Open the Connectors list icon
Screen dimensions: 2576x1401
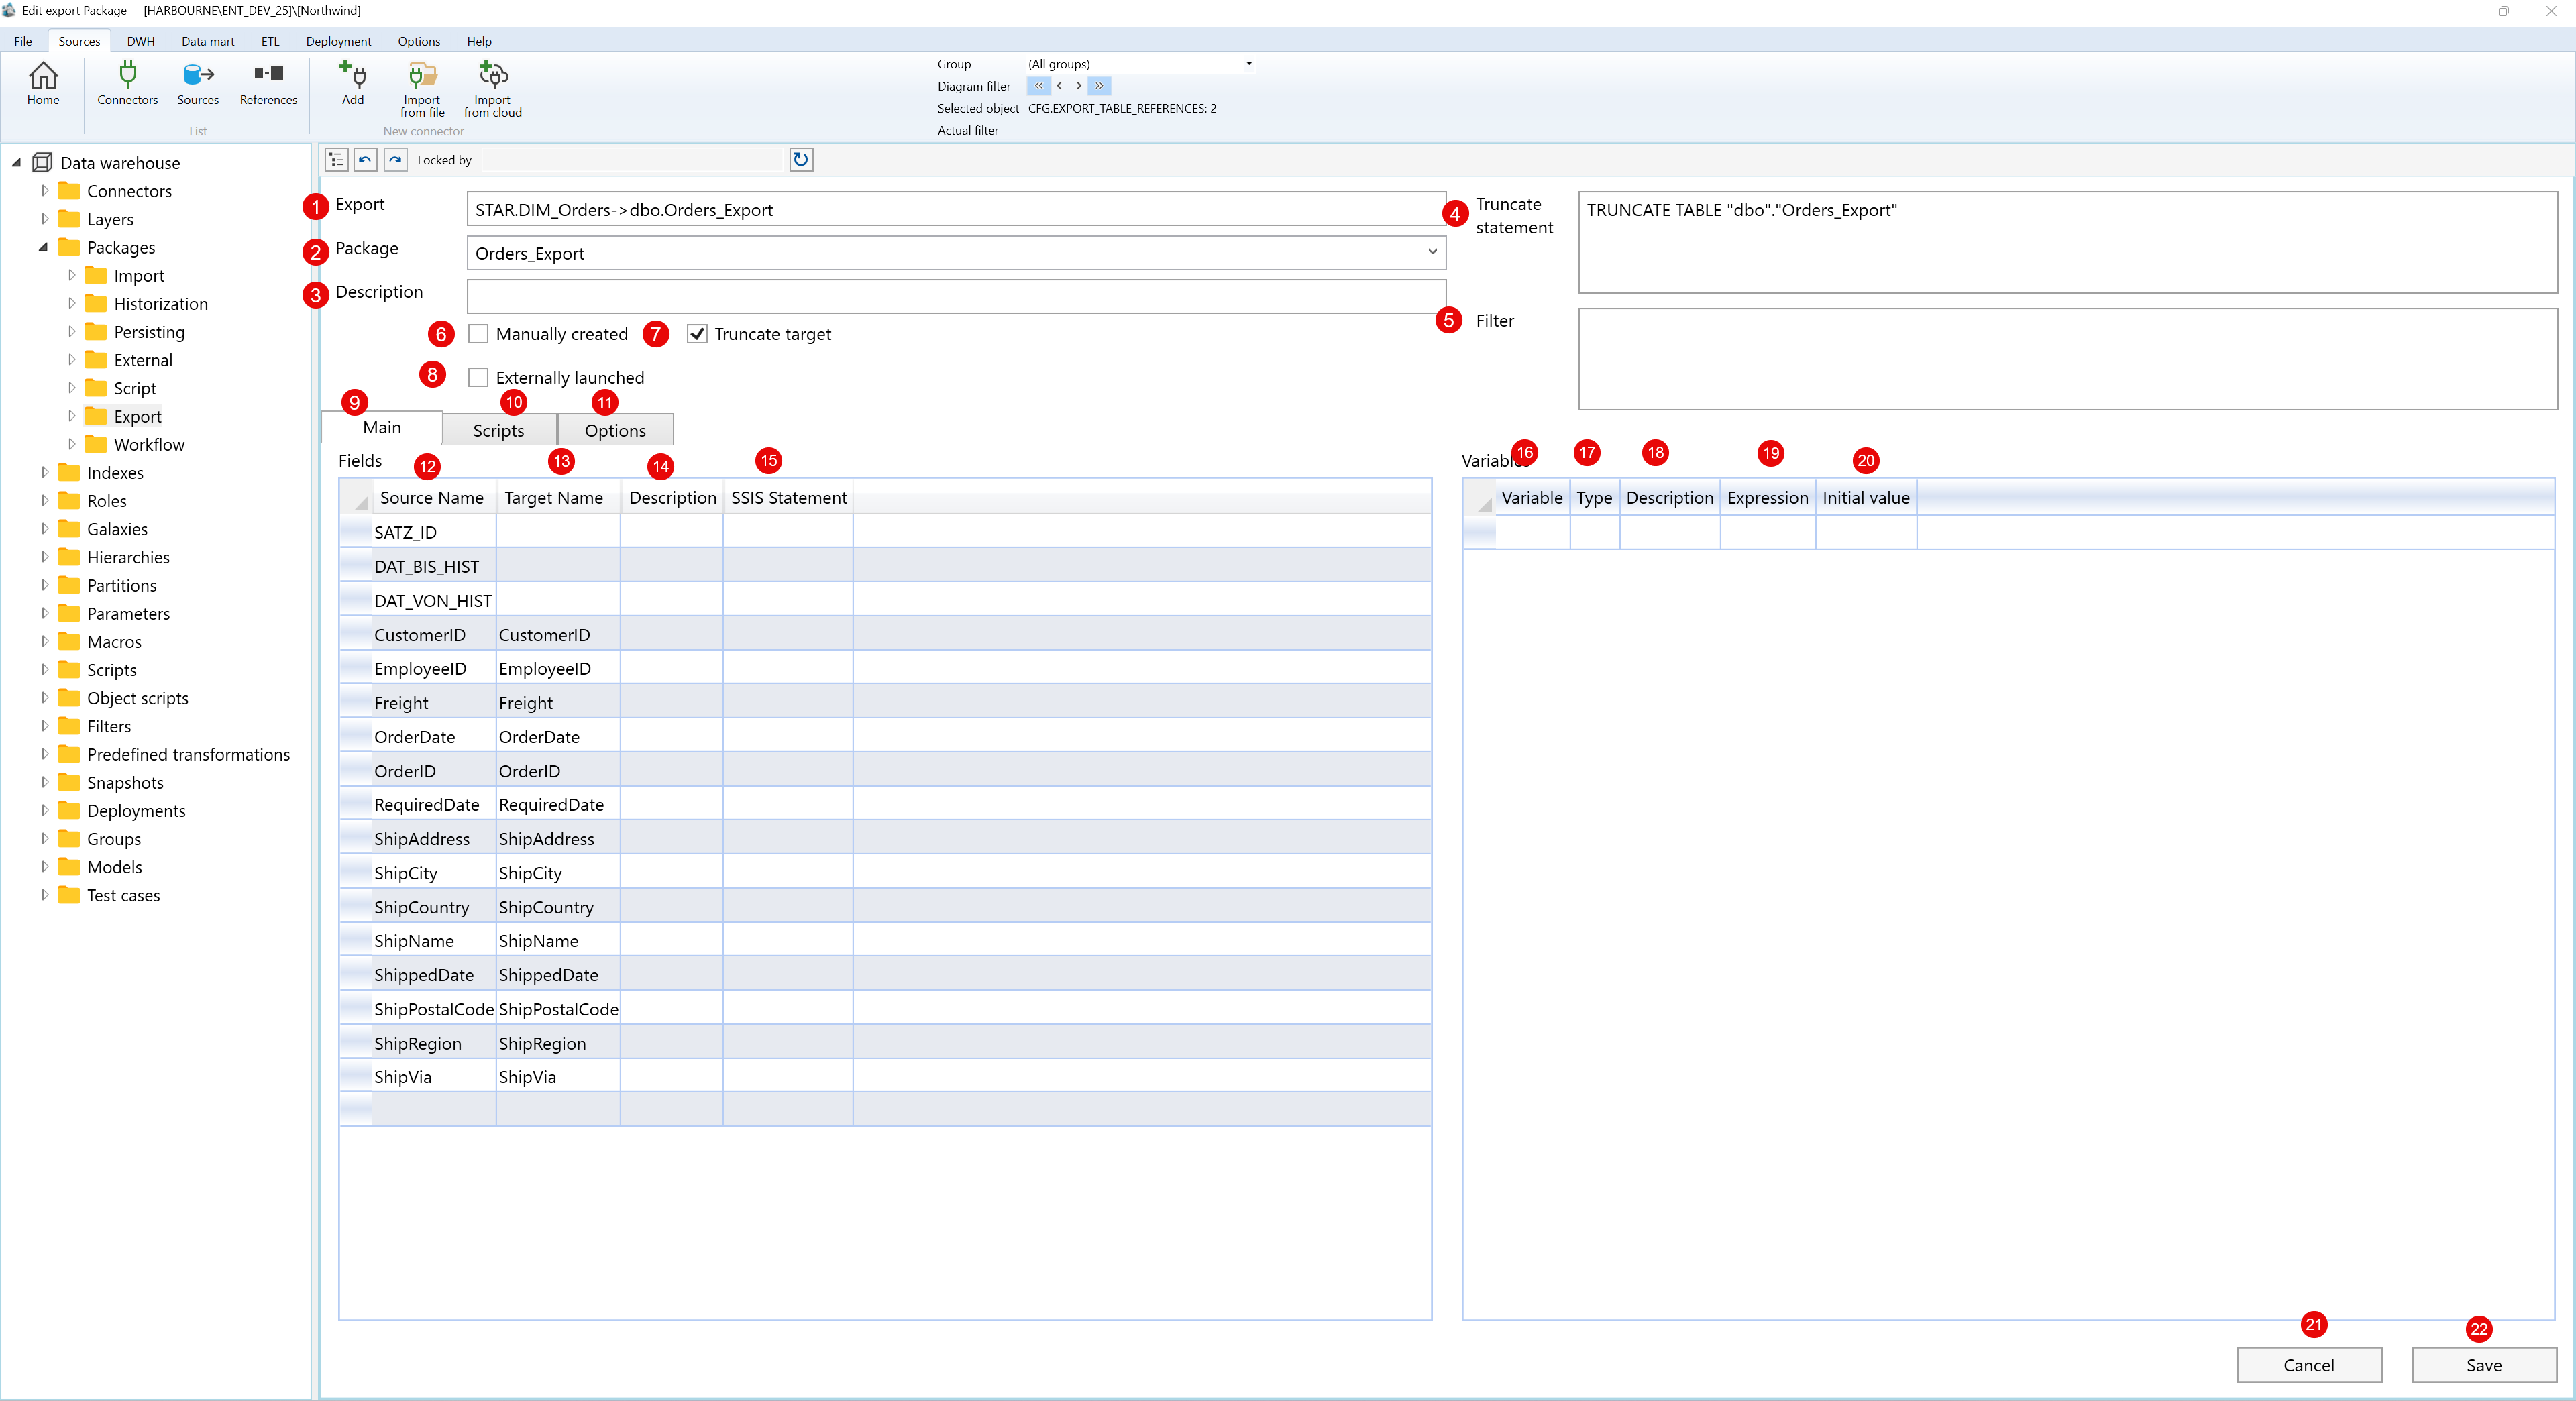point(127,83)
